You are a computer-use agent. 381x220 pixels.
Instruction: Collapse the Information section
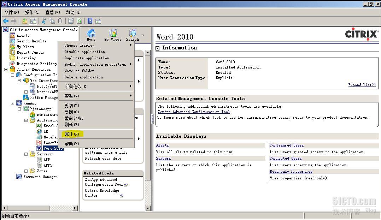click(158, 48)
